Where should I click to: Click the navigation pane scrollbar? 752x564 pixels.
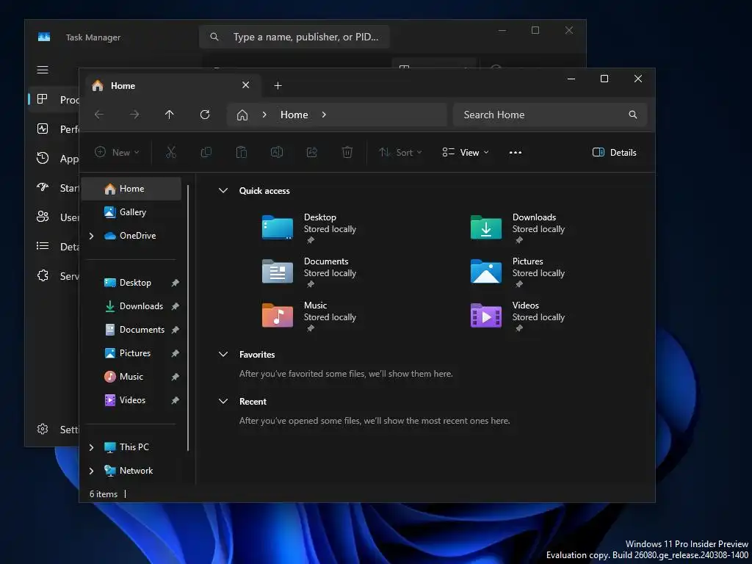click(188, 317)
